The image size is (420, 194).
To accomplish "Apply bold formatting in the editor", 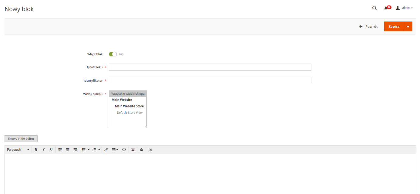I will 36,150.
